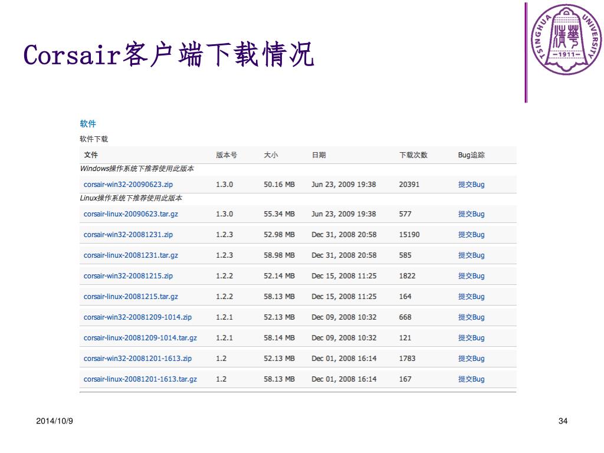Screen dimensions: 604x453
Task: Click 提交Bug for corsair-win32-20081231.zip
Action: 471,235
